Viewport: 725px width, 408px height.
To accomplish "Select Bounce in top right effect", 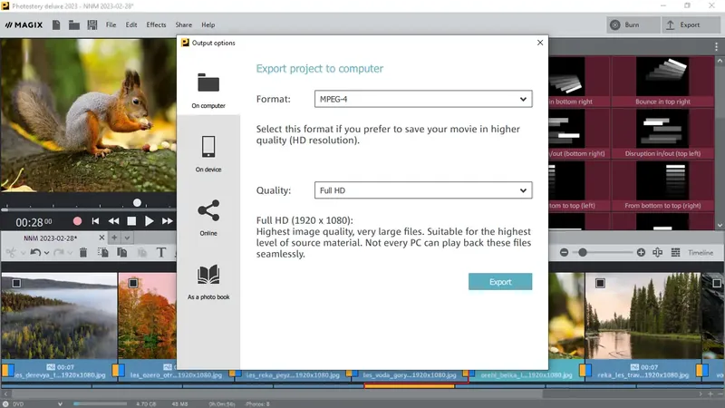I will [x=662, y=82].
